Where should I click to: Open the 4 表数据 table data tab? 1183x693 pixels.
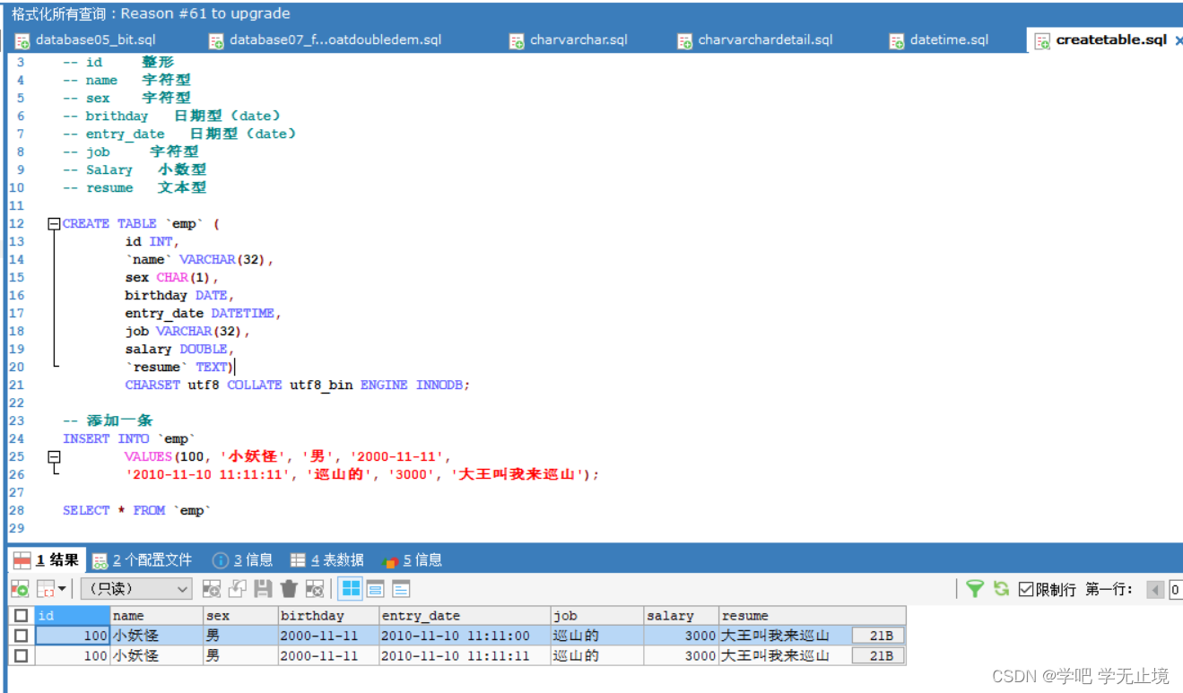pos(327,560)
